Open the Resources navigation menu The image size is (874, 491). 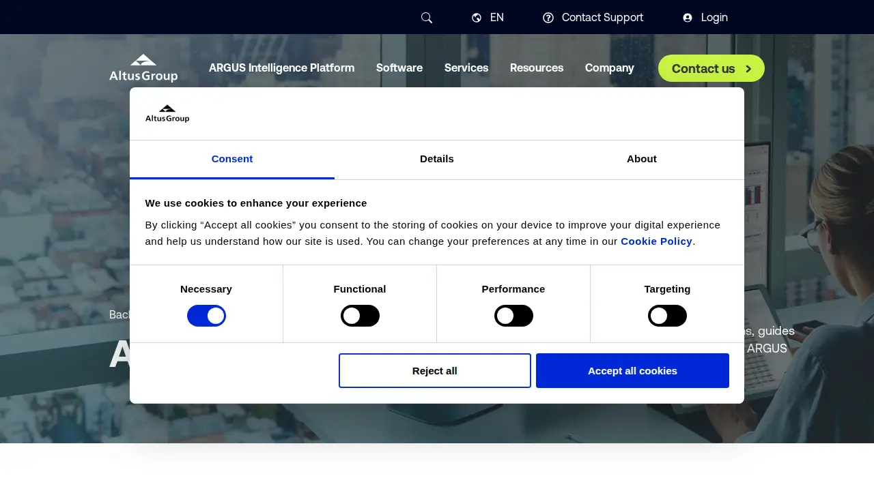(537, 68)
